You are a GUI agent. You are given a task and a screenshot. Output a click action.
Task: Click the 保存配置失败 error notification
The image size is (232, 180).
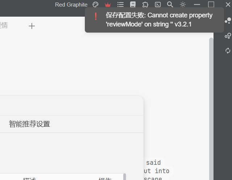[154, 20]
